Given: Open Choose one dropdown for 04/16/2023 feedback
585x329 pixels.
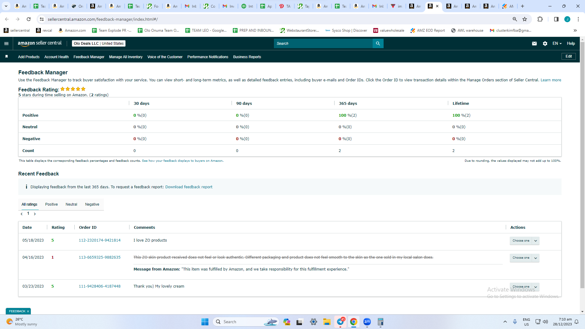Looking at the screenshot, I should click(x=524, y=258).
